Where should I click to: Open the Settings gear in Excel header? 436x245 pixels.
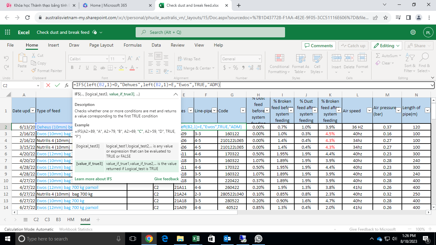click(413, 32)
